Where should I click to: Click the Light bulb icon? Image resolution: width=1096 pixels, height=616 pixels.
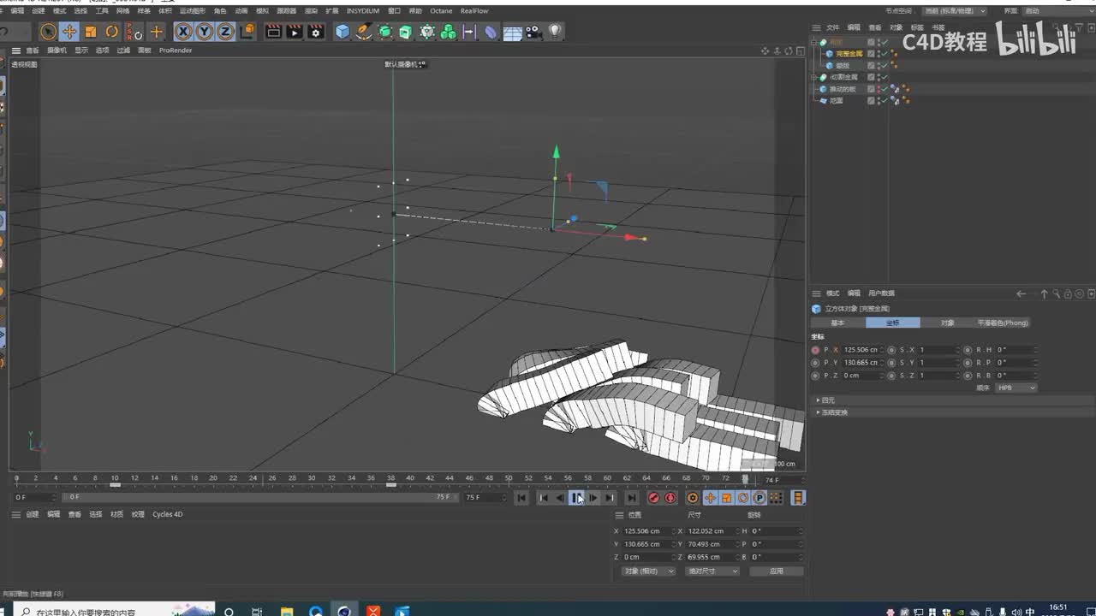click(x=555, y=32)
